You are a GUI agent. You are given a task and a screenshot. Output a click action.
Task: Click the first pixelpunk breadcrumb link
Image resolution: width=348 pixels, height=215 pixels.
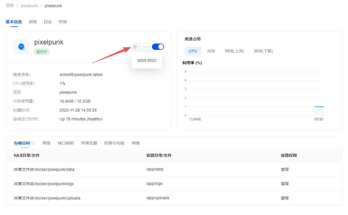(29, 6)
